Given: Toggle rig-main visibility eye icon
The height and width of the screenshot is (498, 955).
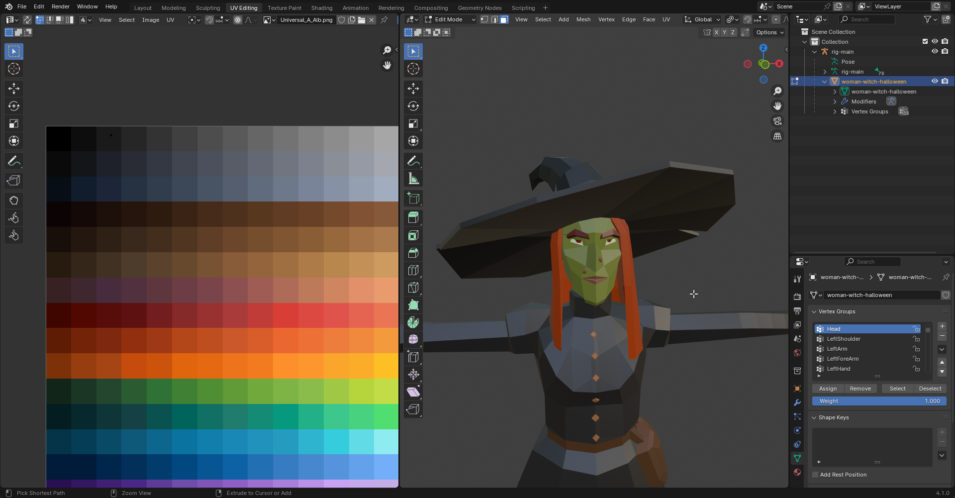Looking at the screenshot, I should point(935,52).
